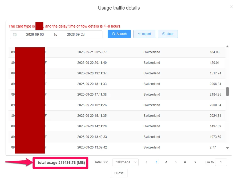Go to previous page arrow

[146, 162]
